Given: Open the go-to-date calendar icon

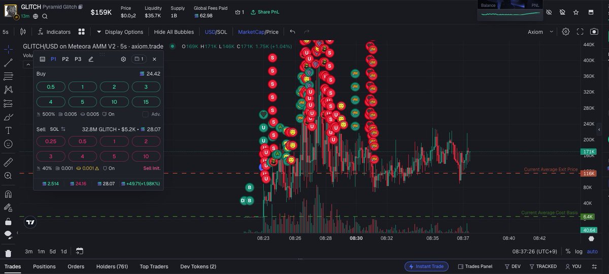Looking at the screenshot, I should [x=80, y=251].
